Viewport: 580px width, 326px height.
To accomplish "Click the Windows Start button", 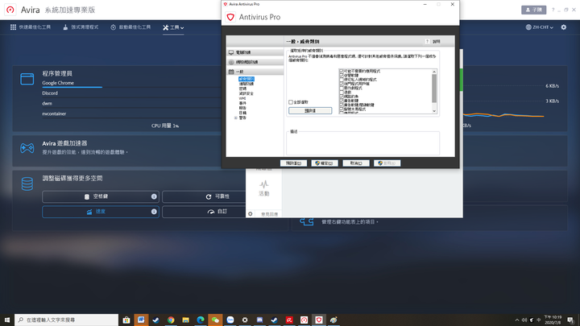I will (x=7, y=320).
